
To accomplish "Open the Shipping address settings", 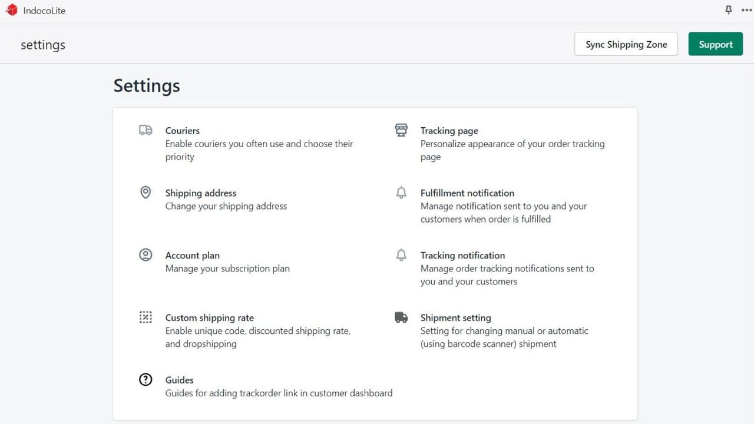I will click(x=201, y=193).
